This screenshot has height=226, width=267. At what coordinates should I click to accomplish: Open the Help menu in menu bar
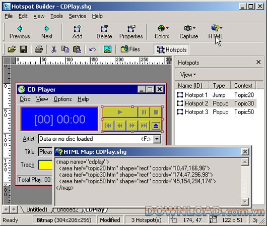tap(97, 16)
